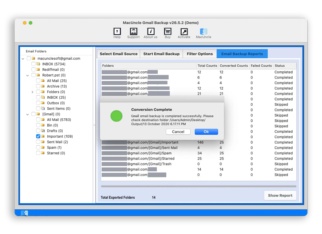Open the Support toolbar icon
322x234 pixels.
tap(133, 32)
